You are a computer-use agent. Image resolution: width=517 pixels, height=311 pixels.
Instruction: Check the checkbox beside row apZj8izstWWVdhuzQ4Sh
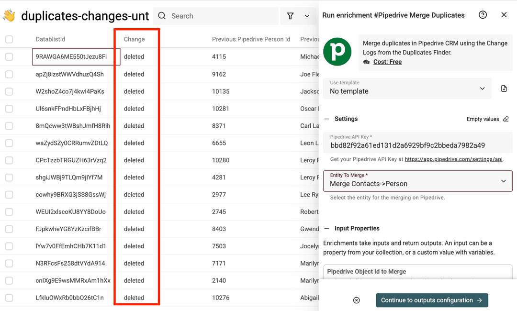9,74
